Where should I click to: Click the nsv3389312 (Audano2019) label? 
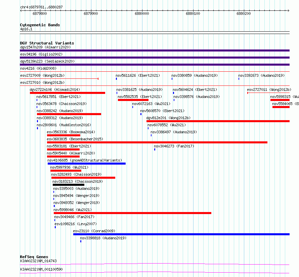click(60, 118)
